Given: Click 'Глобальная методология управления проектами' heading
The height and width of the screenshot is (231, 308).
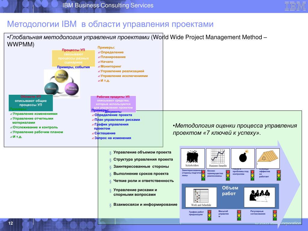Looking at the screenshot, I should (x=79, y=37).
